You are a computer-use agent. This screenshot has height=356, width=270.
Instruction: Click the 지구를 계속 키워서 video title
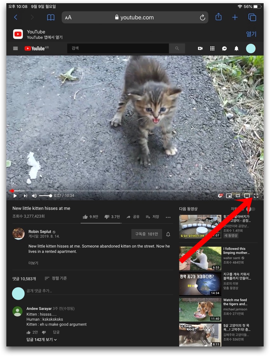pos(237,276)
